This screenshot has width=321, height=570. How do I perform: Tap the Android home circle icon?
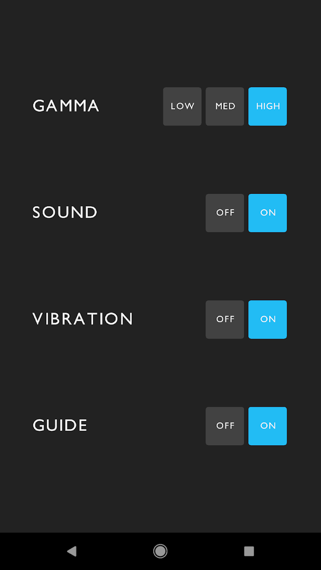160,551
